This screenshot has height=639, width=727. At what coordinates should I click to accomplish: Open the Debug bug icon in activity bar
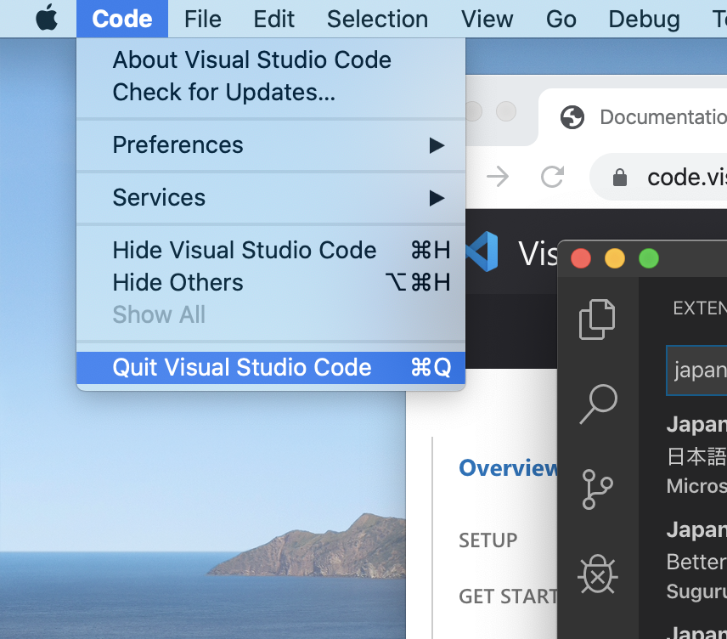(597, 574)
